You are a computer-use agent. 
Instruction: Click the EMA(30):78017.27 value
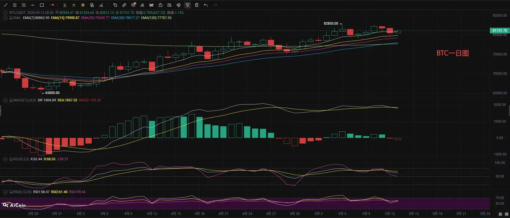pos(125,18)
